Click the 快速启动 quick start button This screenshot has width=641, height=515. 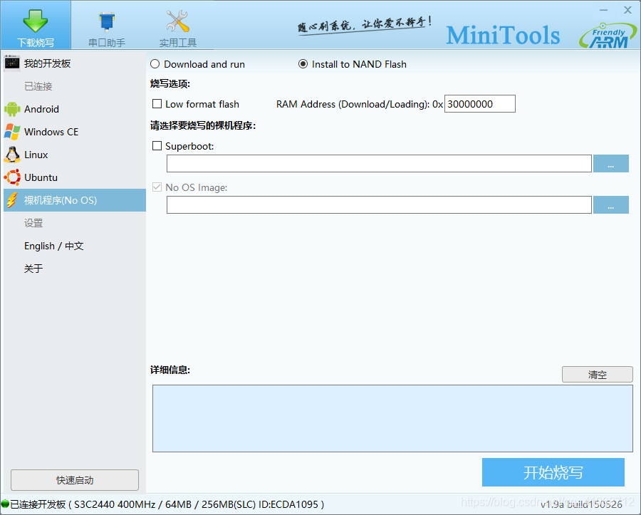click(x=75, y=480)
